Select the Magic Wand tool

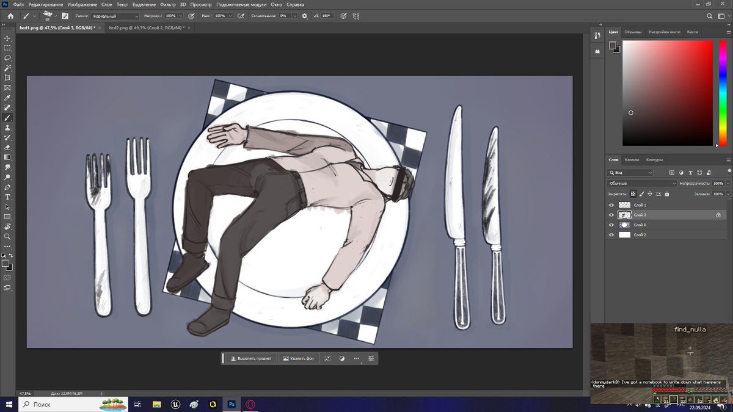[8, 68]
